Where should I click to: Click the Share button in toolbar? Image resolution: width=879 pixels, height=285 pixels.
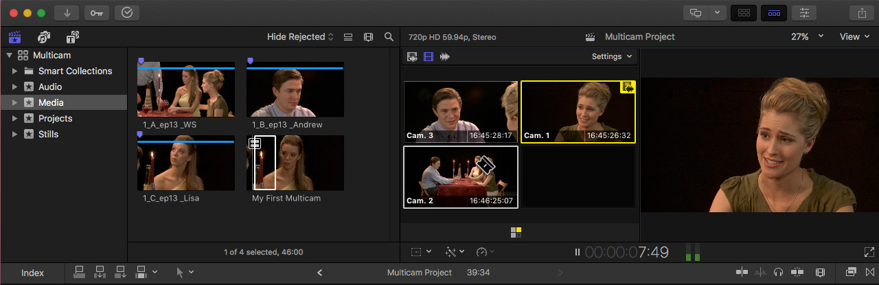coord(861,12)
